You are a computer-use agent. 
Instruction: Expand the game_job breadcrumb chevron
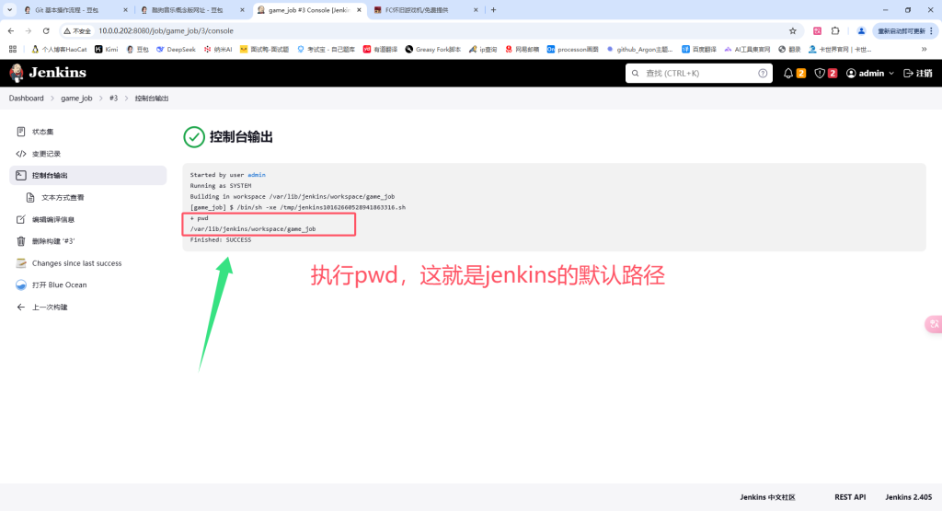(x=100, y=98)
